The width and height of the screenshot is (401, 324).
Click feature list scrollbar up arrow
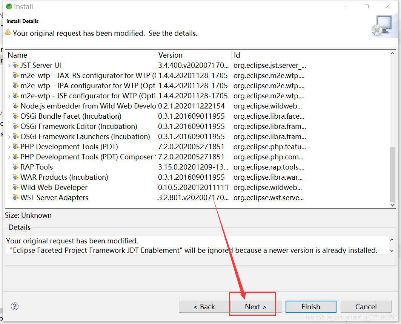[392, 53]
